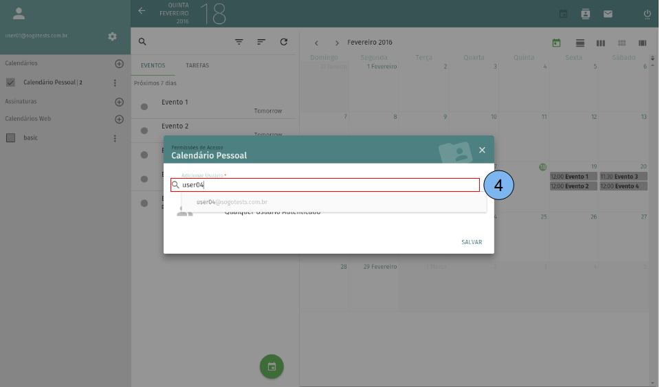Image resolution: width=660 pixels, height=387 pixels.
Task: Click the SALVAR button
Action: pos(472,242)
